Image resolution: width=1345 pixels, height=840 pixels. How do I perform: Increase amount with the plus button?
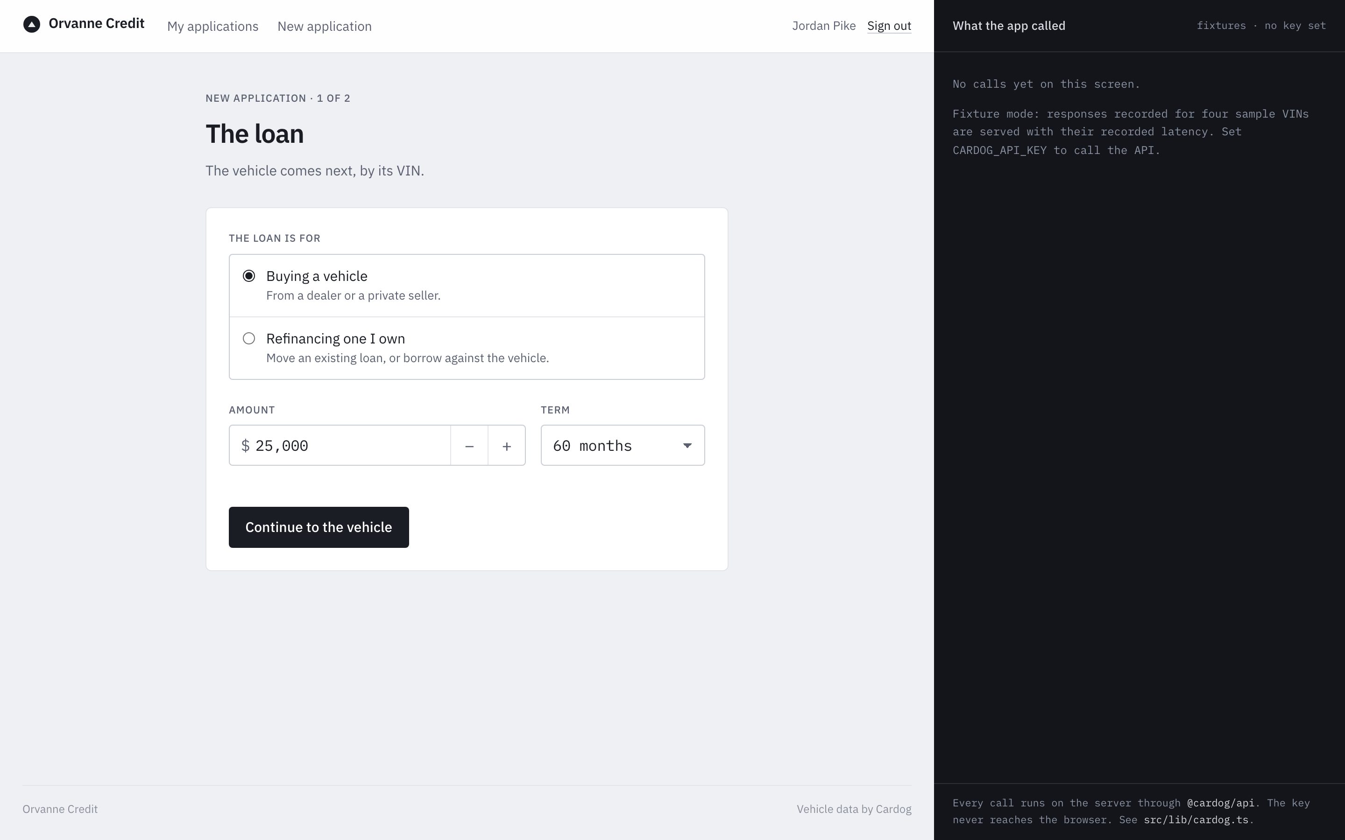pyautogui.click(x=506, y=446)
